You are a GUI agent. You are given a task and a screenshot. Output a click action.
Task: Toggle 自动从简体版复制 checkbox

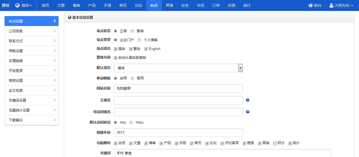pyautogui.click(x=115, y=58)
